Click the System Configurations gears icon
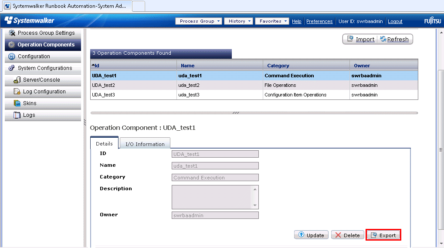444x248 pixels. click(x=12, y=68)
